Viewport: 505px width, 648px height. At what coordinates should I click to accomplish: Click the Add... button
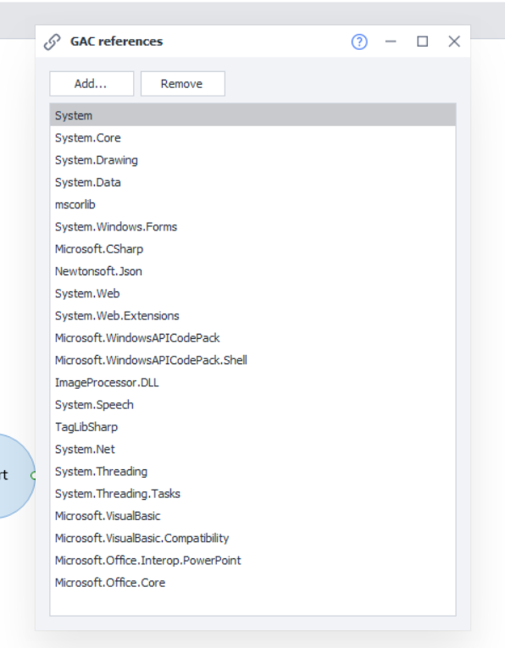pos(92,84)
